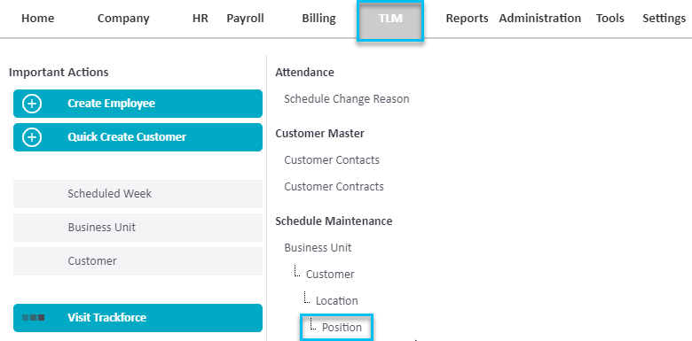Viewport: 692px width, 341px height.
Task: Open Business Unit under Schedule Maintenance
Action: tap(318, 248)
